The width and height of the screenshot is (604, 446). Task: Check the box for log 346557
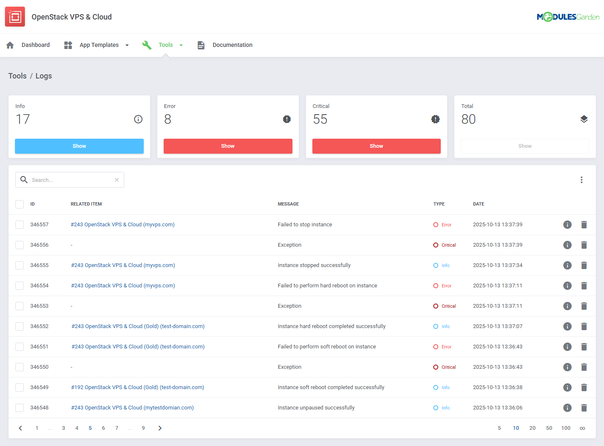pos(20,225)
